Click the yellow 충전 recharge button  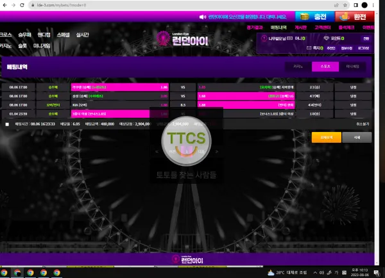coord(315,17)
